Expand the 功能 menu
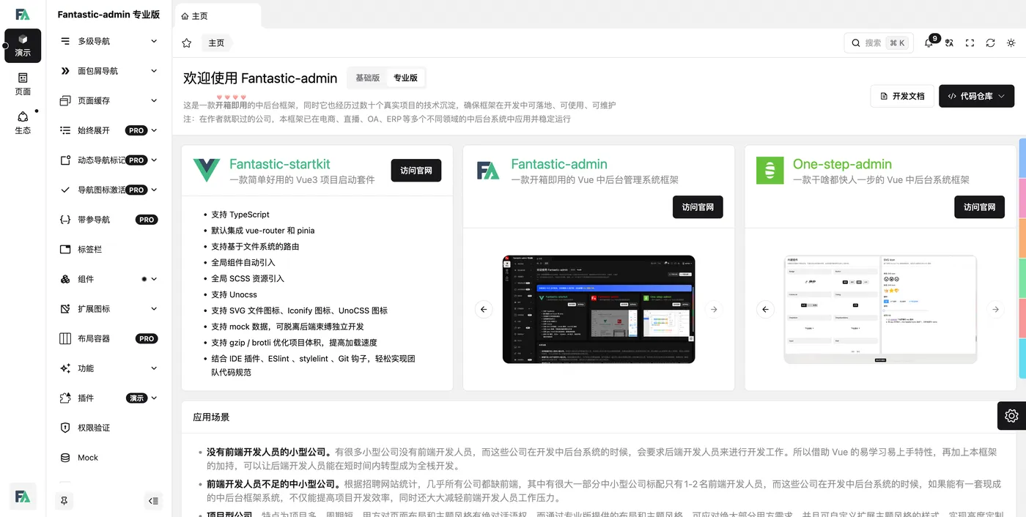The image size is (1026, 517). [x=109, y=368]
